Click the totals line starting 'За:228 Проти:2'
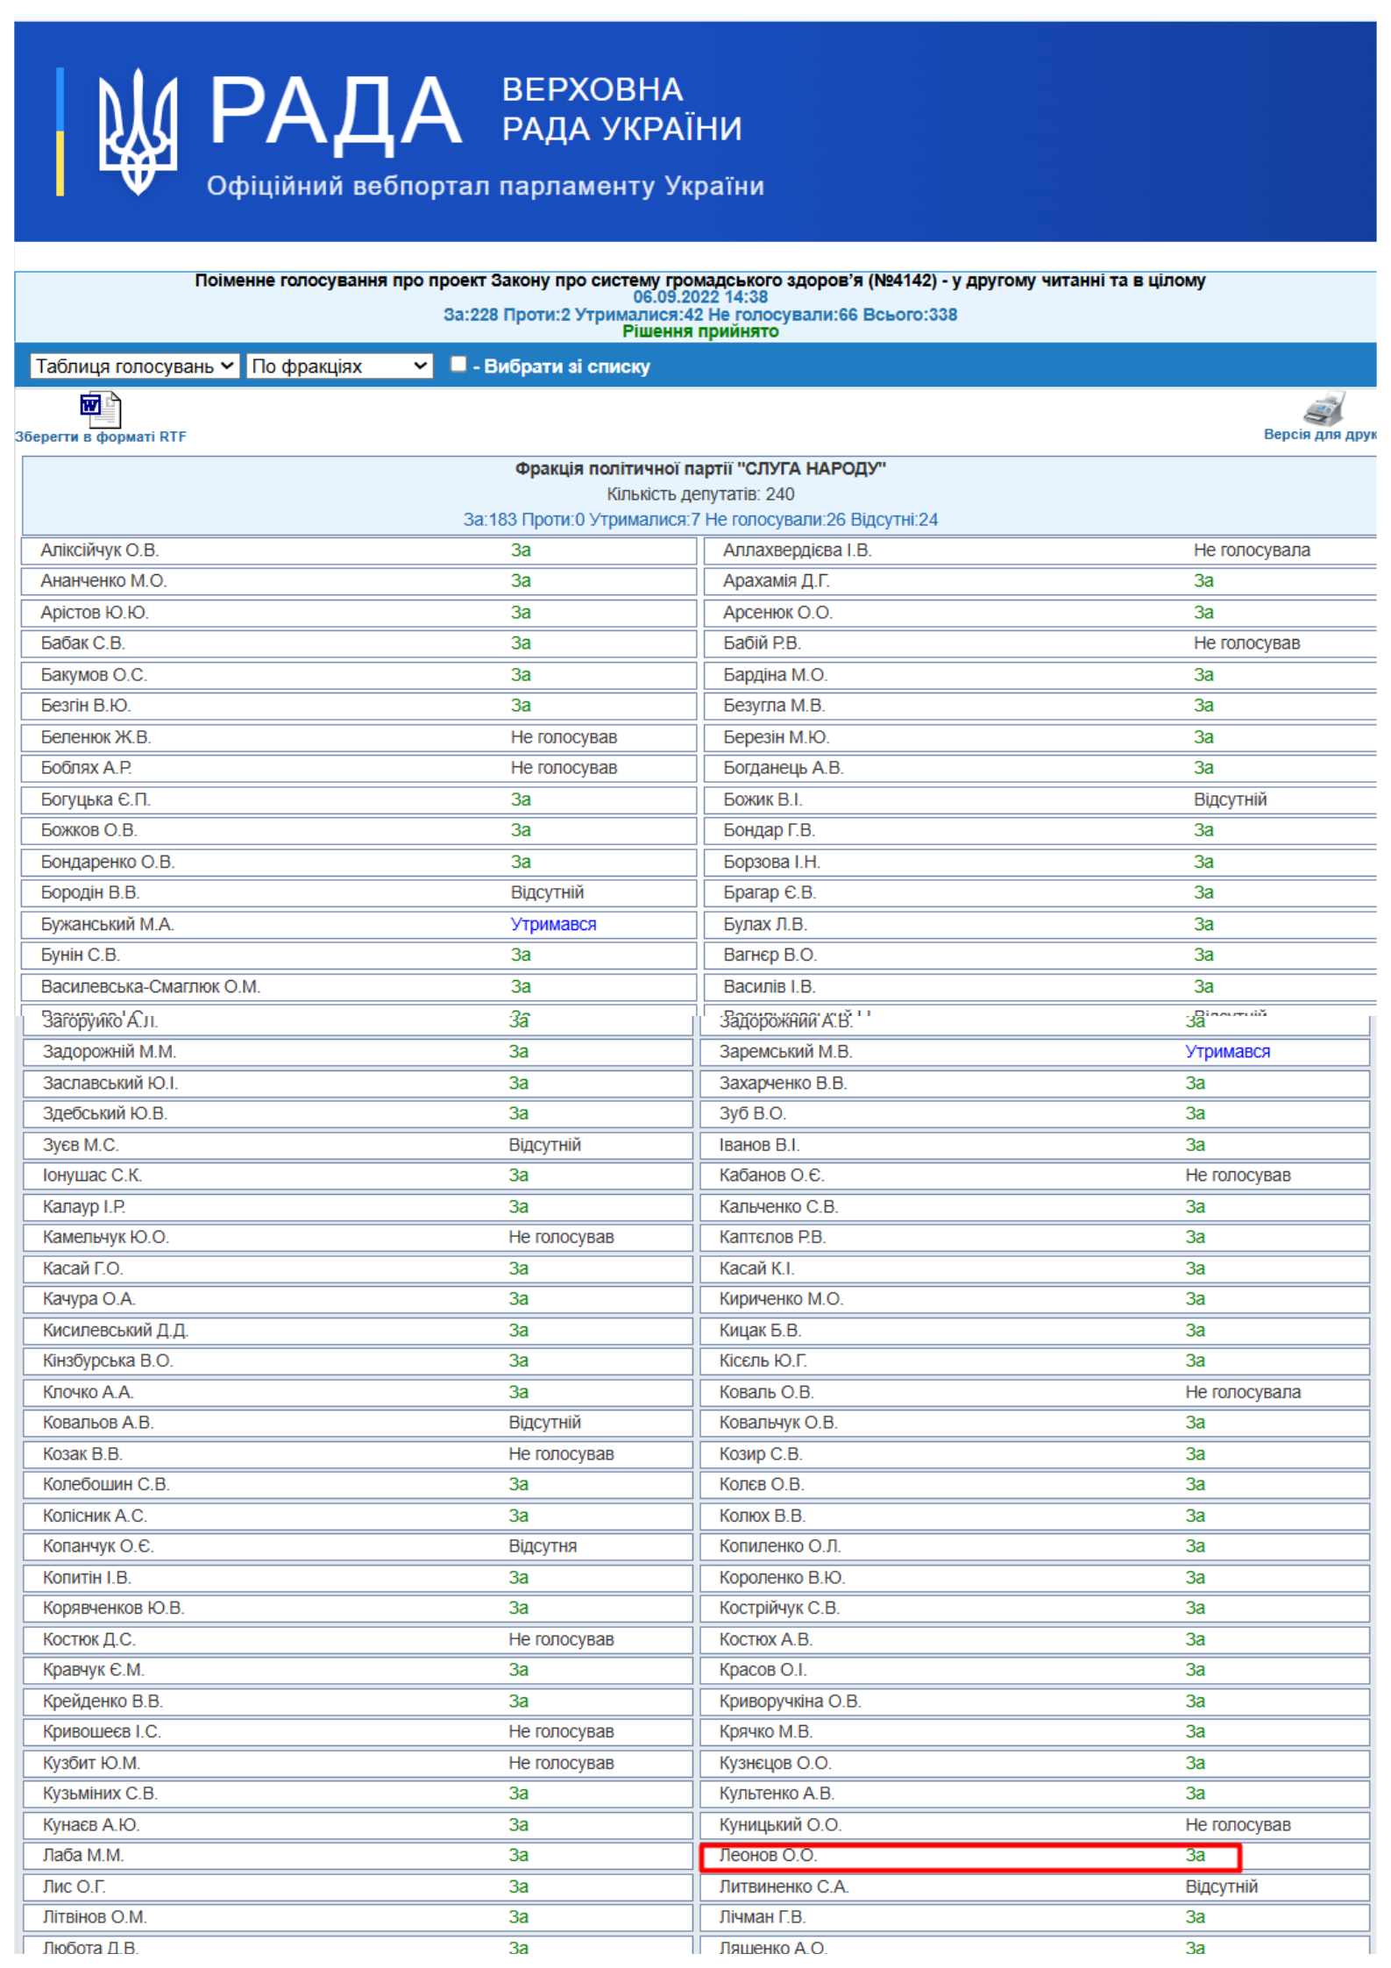The height and width of the screenshot is (1968, 1391). click(x=700, y=315)
